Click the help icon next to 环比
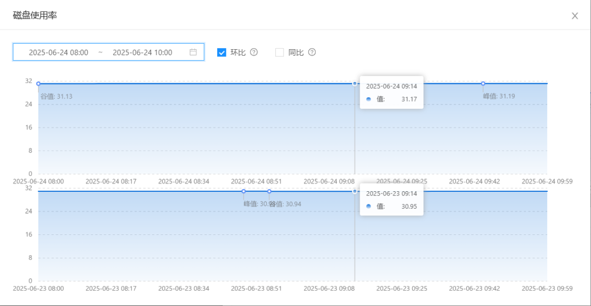The image size is (591, 306). click(x=254, y=52)
